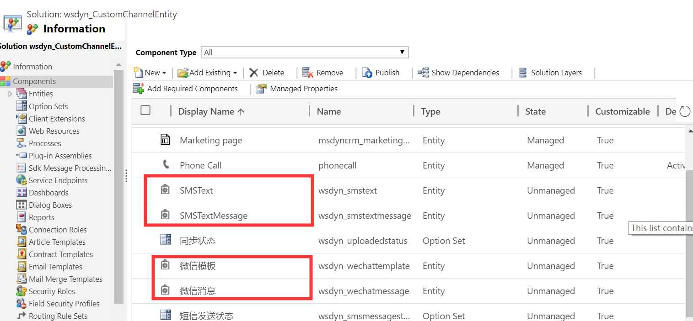Click the wsdyn_wechattemplate name cell
Viewport: 693px width, 321px height.
click(364, 266)
